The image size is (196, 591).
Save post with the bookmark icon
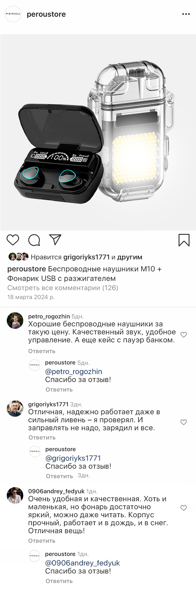pyautogui.click(x=184, y=240)
